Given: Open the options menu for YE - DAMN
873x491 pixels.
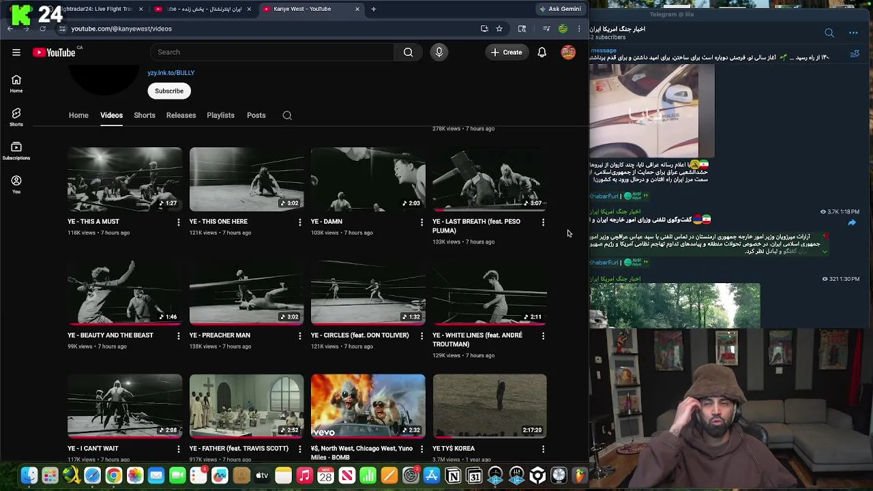Looking at the screenshot, I should (421, 222).
